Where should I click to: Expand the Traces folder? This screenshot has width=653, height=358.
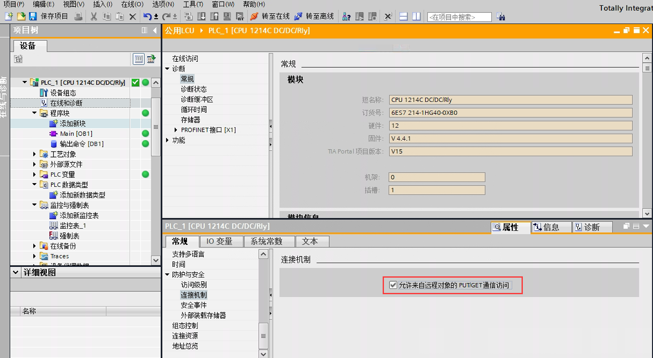click(34, 256)
